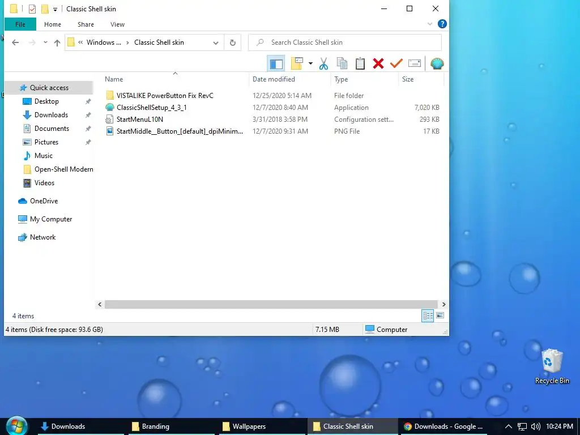
Task: Select the StartMiddle__Button PNG file
Action: point(180,131)
